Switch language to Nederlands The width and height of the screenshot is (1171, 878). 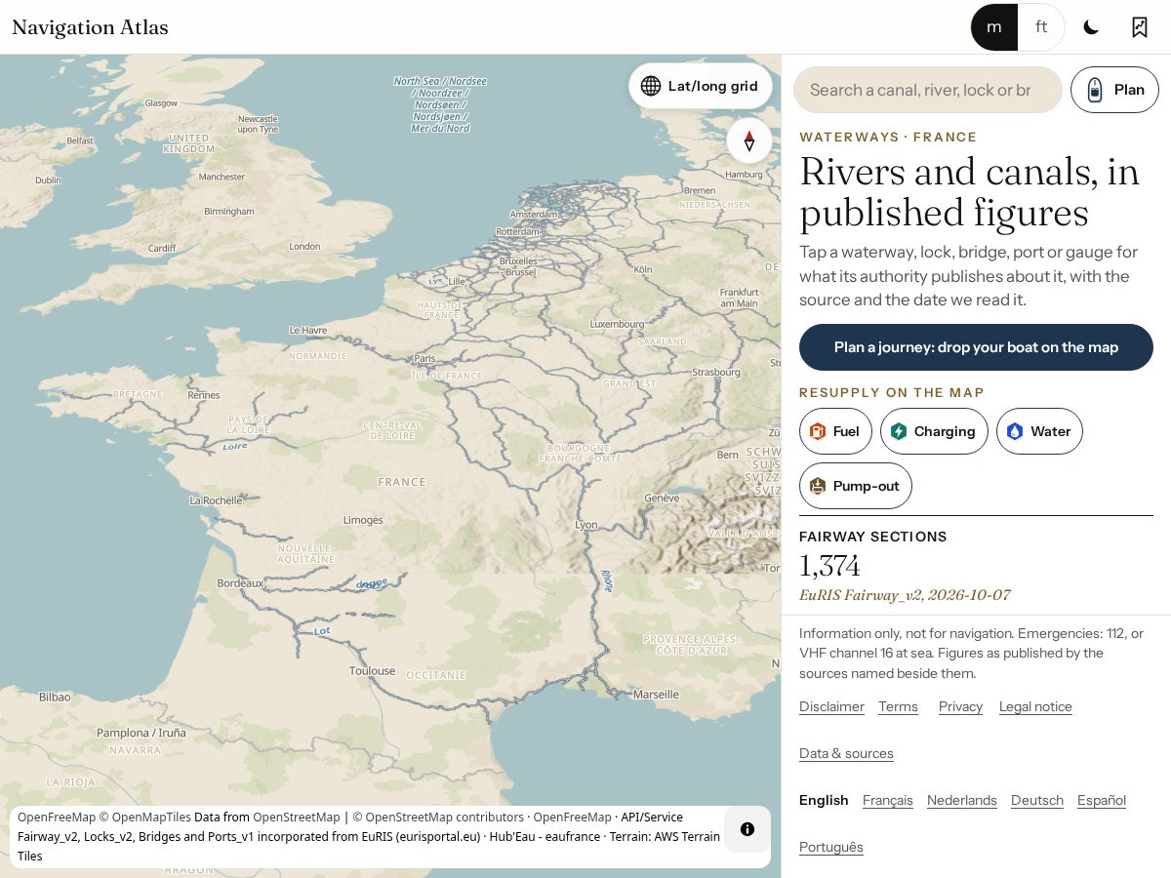[x=962, y=800]
